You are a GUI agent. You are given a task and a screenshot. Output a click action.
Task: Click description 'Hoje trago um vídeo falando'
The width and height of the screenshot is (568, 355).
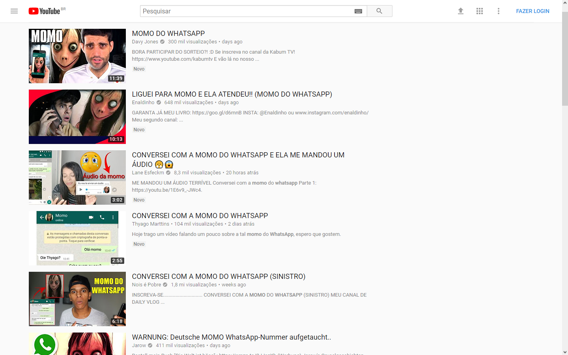[236, 234]
